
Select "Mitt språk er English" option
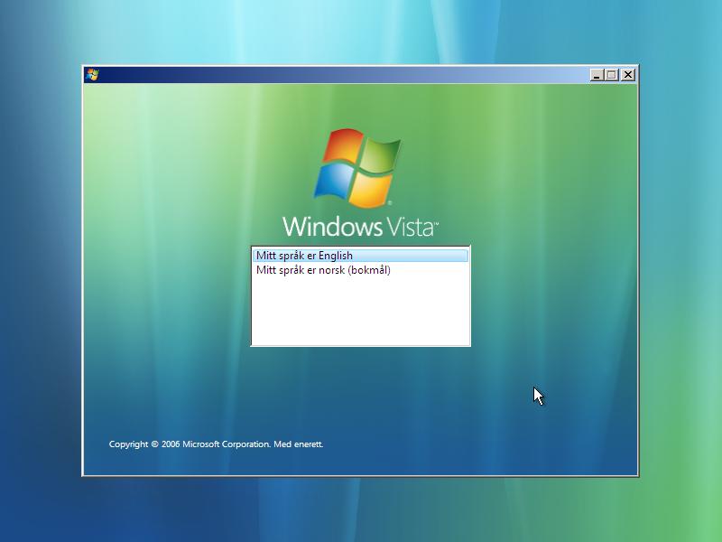pos(360,256)
